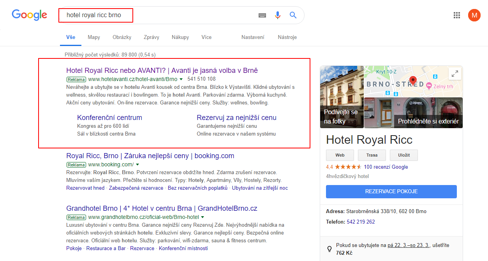Viewport: 488px width, 261px height.
Task: Switch to the Obrázky tab
Action: pos(122,37)
